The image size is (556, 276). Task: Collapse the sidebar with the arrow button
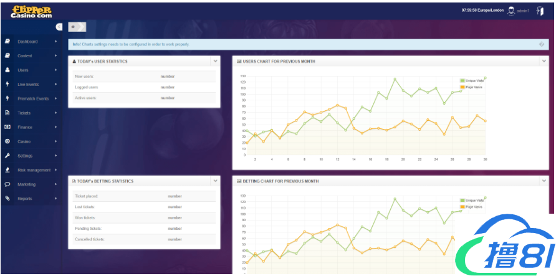(x=59, y=27)
